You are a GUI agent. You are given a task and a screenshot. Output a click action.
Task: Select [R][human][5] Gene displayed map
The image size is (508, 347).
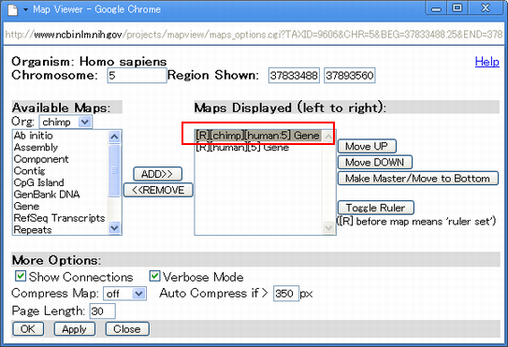pyautogui.click(x=258, y=148)
